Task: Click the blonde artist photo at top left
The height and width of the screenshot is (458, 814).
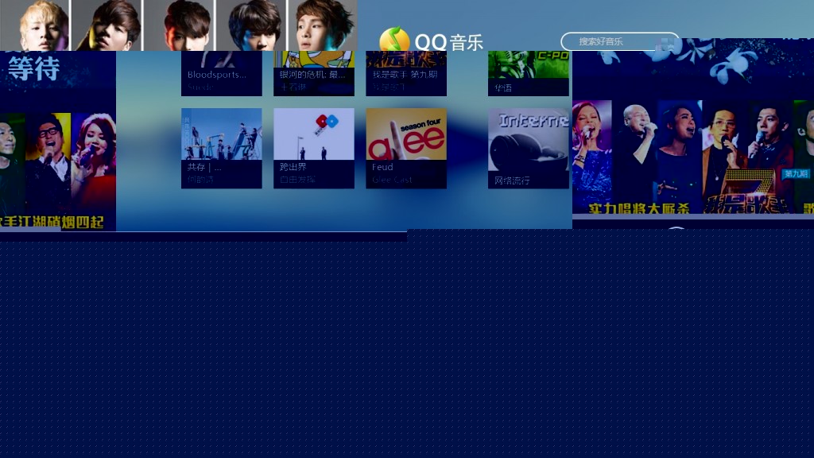Action: pos(36,24)
